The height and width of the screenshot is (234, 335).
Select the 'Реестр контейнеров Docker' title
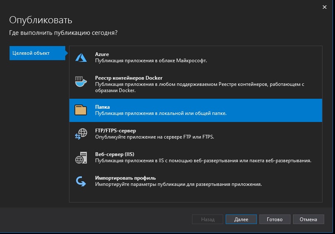click(x=128, y=78)
